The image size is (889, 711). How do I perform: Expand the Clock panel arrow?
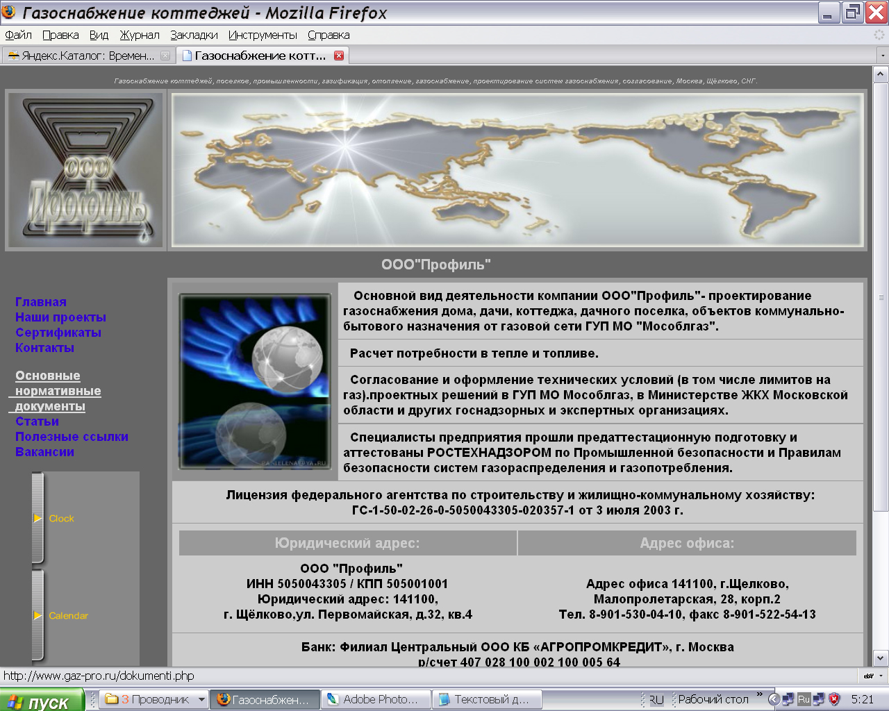pyautogui.click(x=38, y=519)
